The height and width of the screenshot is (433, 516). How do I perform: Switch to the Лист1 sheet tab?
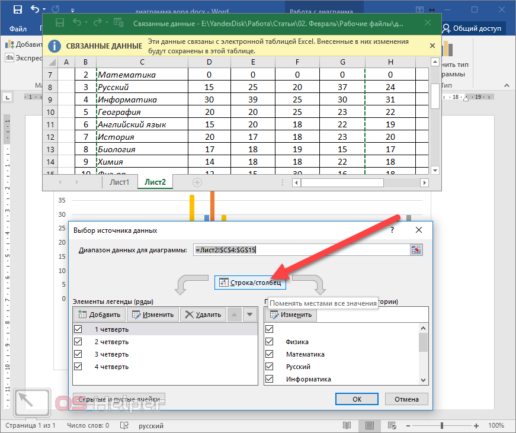pos(119,182)
